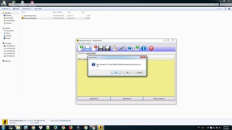Image resolution: width=232 pixels, height=130 pixels.
Task: Open Documents library in sidebar
Action: point(10,31)
